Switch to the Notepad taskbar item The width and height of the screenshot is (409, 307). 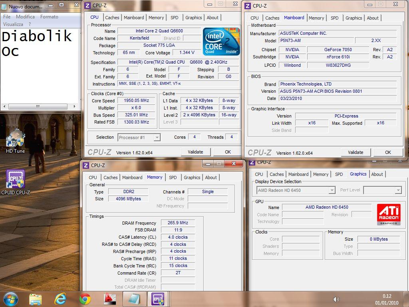[135, 299]
